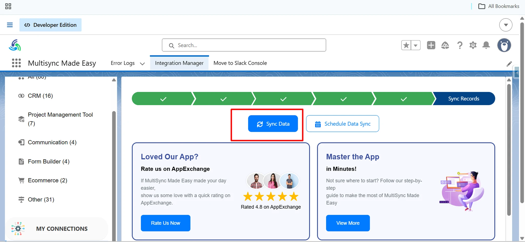Screen dimensions: 525x242
Task: Click the sidebar scroll up arrow
Action: 114,80
